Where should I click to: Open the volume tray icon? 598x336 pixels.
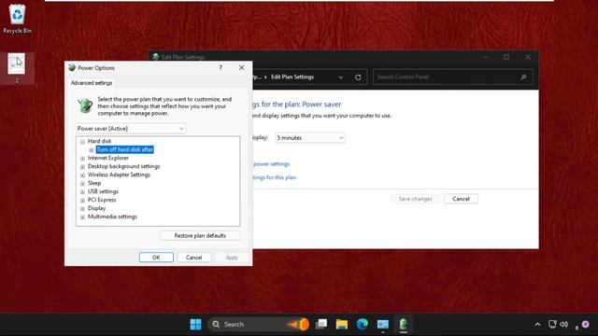click(564, 324)
